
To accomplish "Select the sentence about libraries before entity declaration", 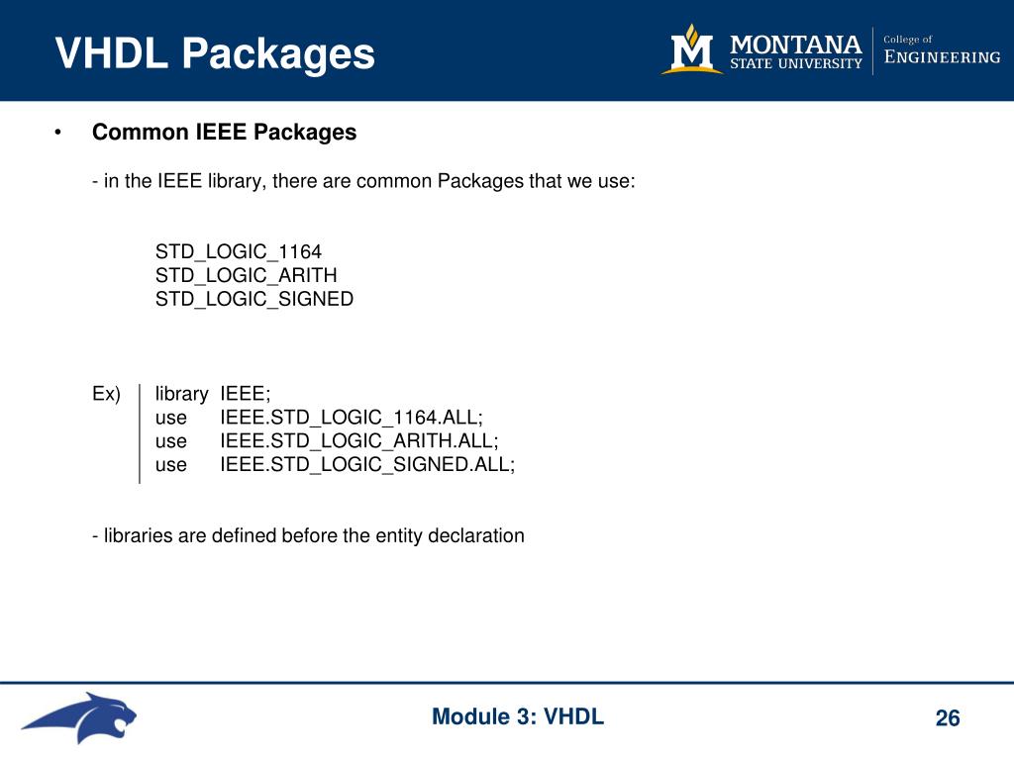I will click(x=309, y=535).
